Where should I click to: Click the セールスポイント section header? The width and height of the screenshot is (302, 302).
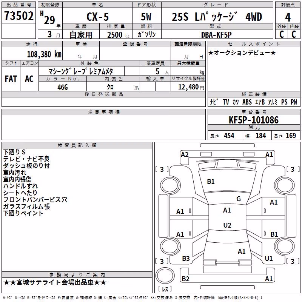(x=254, y=44)
